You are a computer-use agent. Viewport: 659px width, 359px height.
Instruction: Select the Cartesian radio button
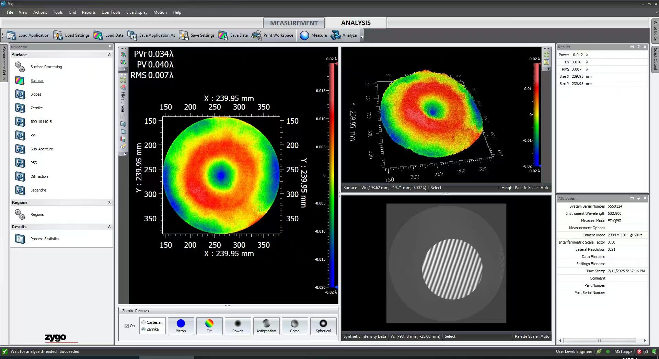tap(144, 322)
